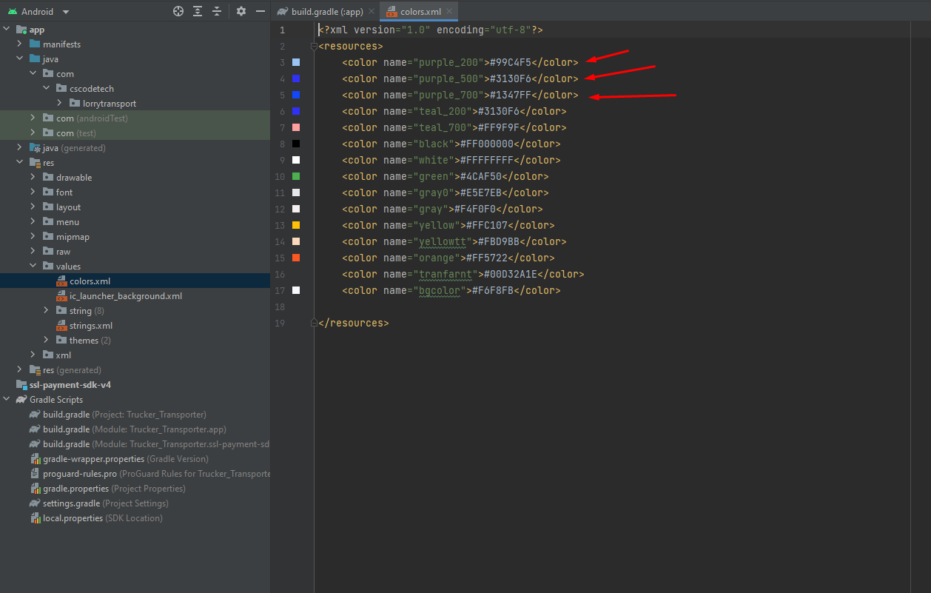Click the Expand All icon in project toolbar

[x=198, y=11]
